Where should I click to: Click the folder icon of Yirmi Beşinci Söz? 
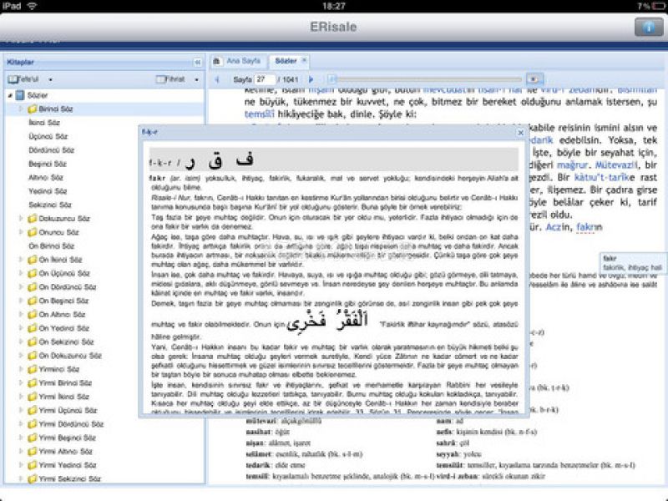coord(32,438)
